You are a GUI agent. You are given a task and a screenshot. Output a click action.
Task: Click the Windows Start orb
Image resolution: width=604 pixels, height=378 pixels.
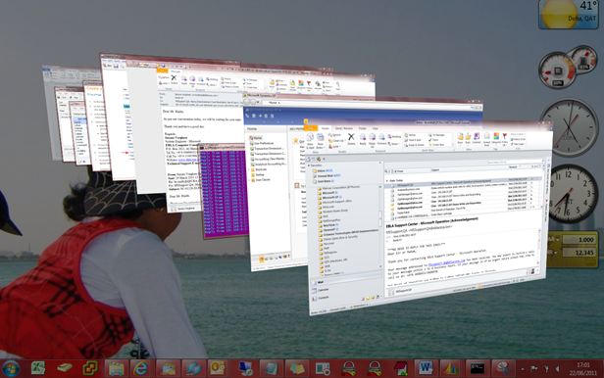click(11, 368)
